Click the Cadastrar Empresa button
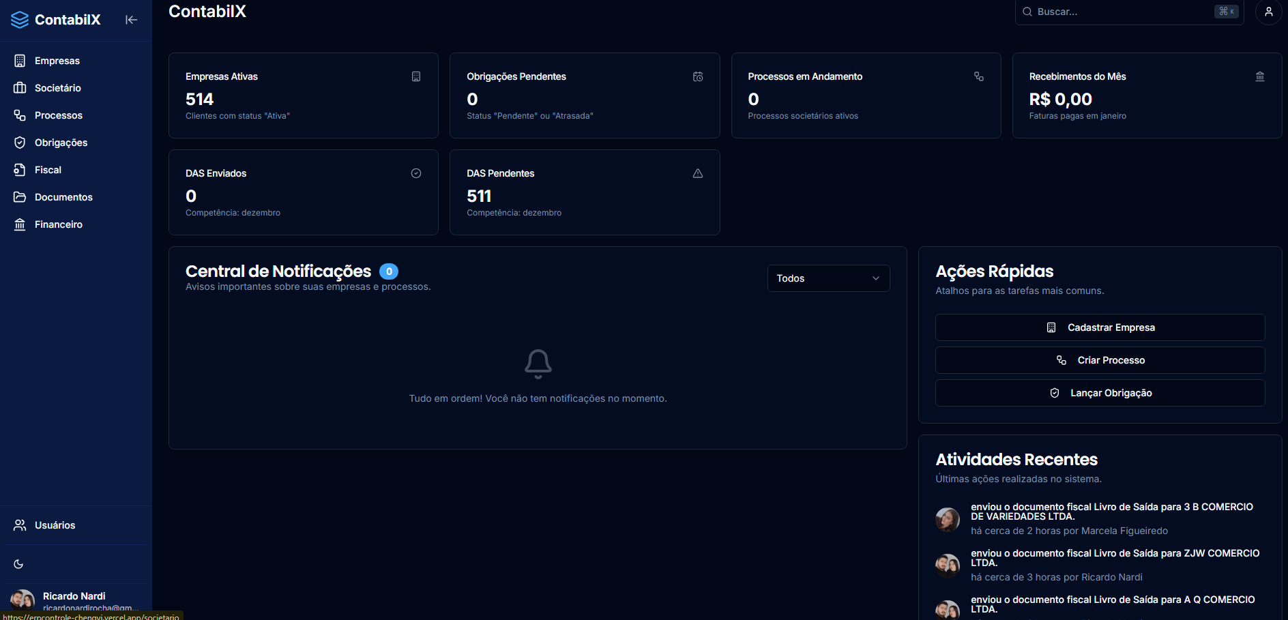Viewport: 1288px width, 620px height. click(1099, 327)
